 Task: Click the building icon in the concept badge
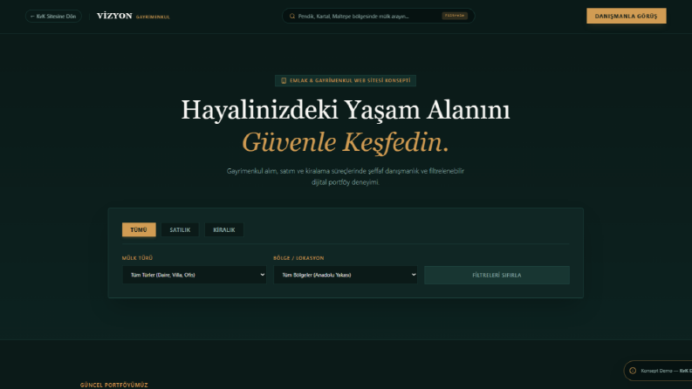pyautogui.click(x=284, y=81)
